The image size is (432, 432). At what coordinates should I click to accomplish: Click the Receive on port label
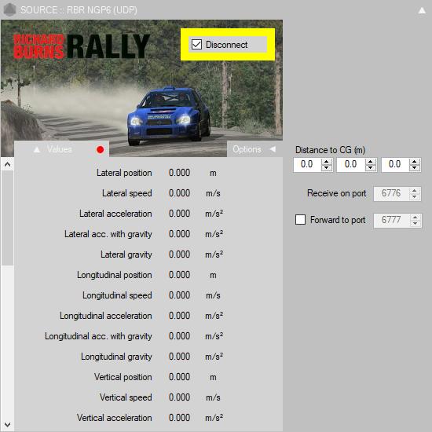tap(337, 193)
